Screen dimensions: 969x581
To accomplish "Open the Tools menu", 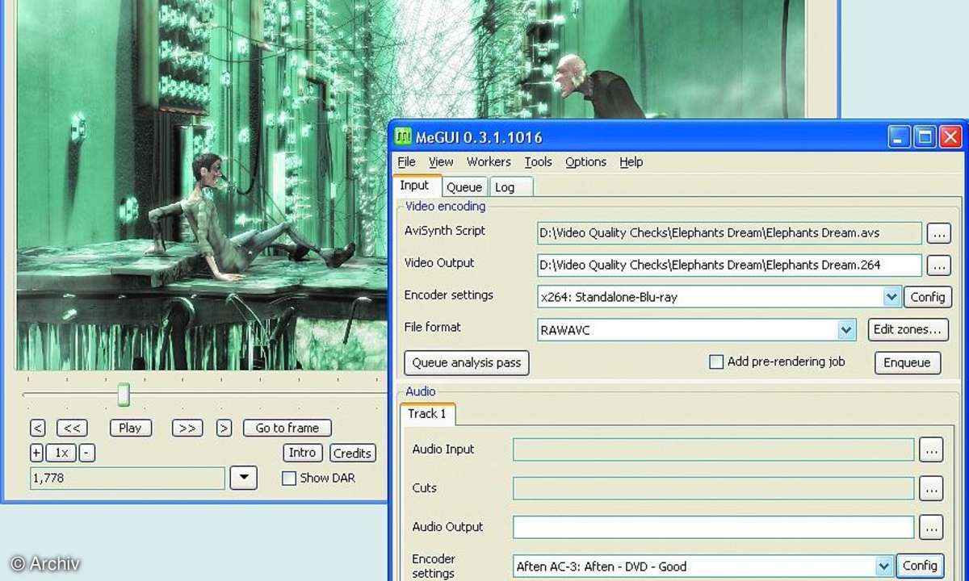I will [x=538, y=162].
